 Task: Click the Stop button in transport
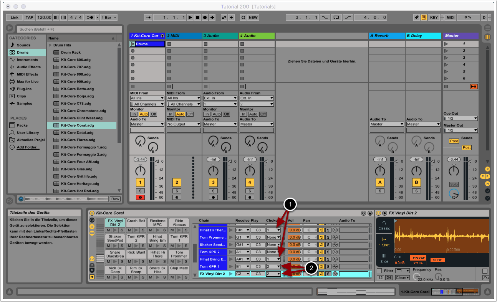pos(197,18)
